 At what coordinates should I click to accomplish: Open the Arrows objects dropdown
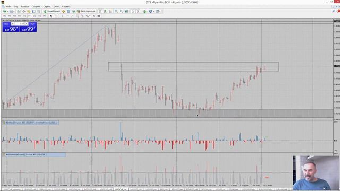(88, 16)
